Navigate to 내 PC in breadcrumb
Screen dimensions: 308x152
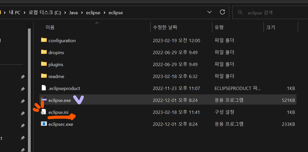(15, 12)
